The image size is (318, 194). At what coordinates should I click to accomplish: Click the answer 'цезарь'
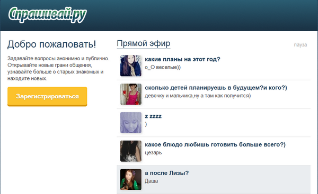[153, 153]
